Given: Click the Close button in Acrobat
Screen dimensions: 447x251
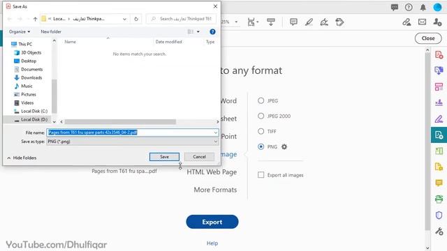Looking at the screenshot, I should click(x=428, y=38).
